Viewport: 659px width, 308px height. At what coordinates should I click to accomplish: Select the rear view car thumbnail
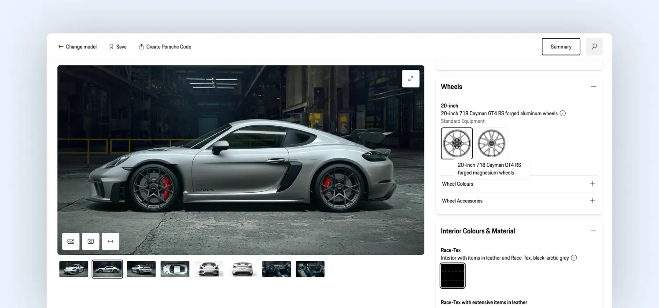point(243,269)
